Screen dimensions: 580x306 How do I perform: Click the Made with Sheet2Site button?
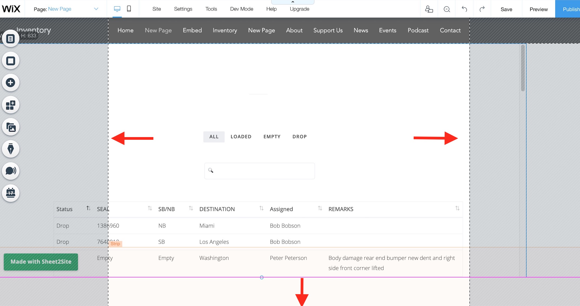pyautogui.click(x=41, y=262)
